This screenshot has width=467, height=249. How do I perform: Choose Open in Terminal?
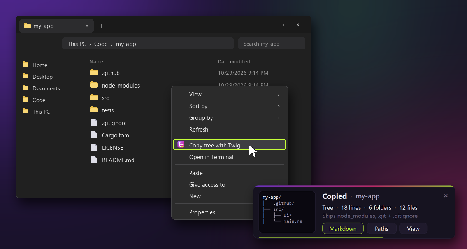[x=230, y=157]
